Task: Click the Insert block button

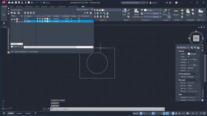Action: (x=124, y=12)
